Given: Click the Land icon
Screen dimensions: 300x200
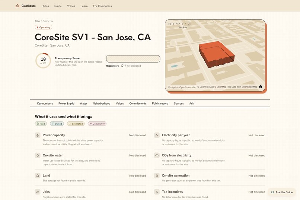Looking at the screenshot, I should (38, 175).
